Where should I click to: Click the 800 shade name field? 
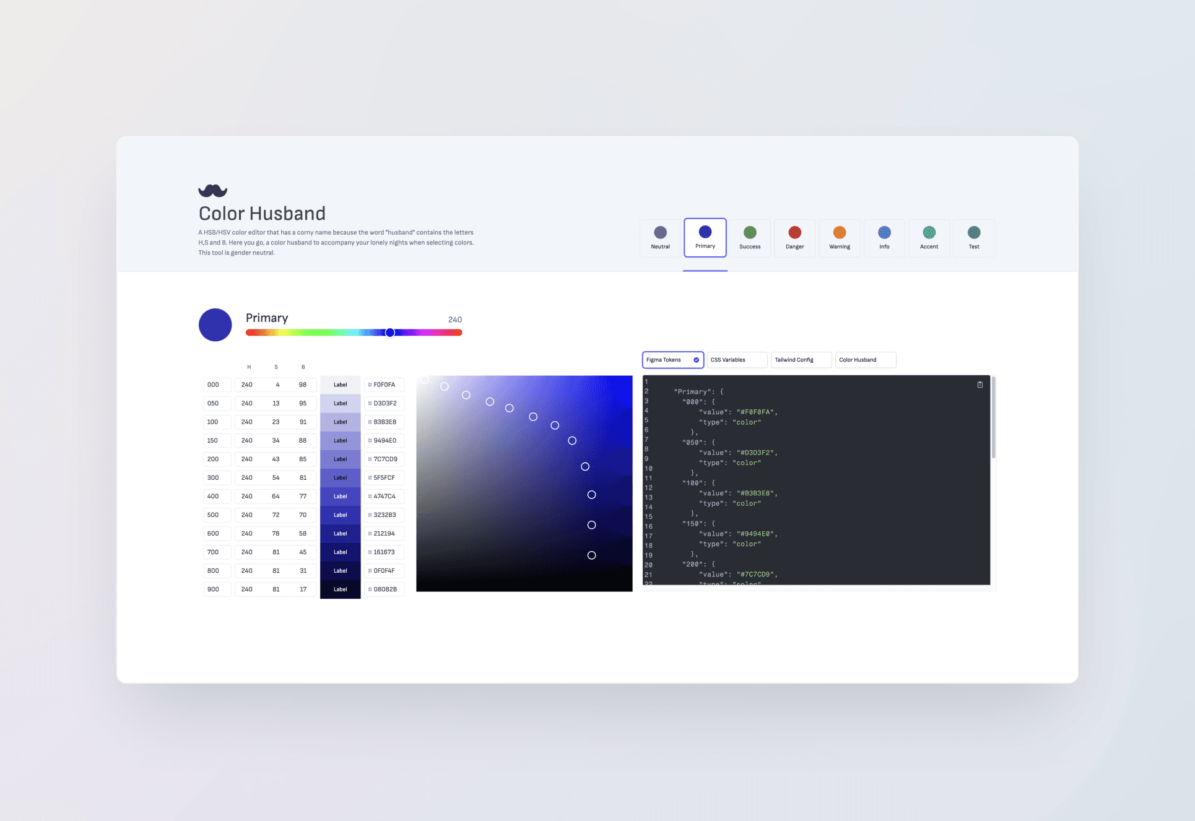point(217,570)
